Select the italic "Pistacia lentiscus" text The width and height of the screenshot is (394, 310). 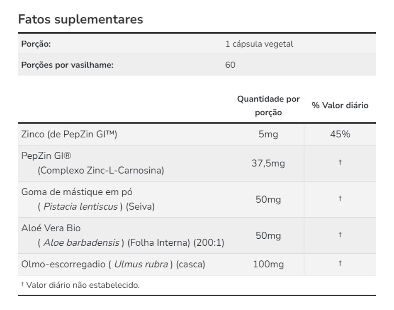(80, 206)
